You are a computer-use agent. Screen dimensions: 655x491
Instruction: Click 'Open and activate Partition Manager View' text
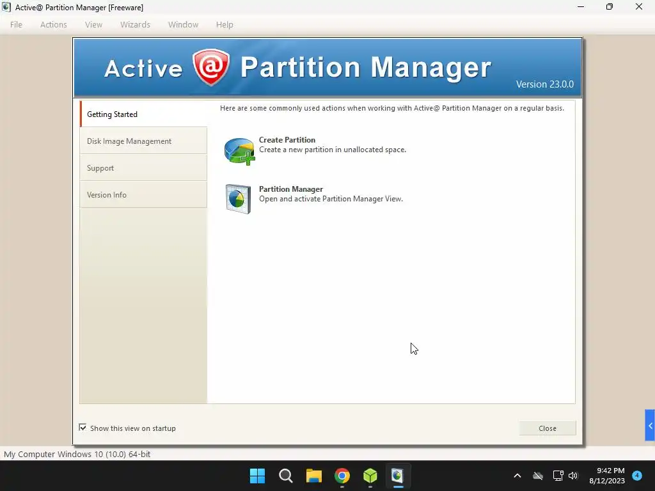(331, 199)
